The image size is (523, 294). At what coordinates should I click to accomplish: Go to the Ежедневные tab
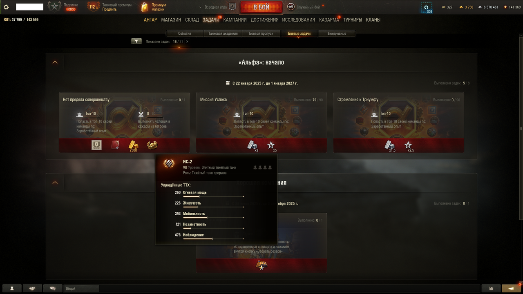[337, 33]
